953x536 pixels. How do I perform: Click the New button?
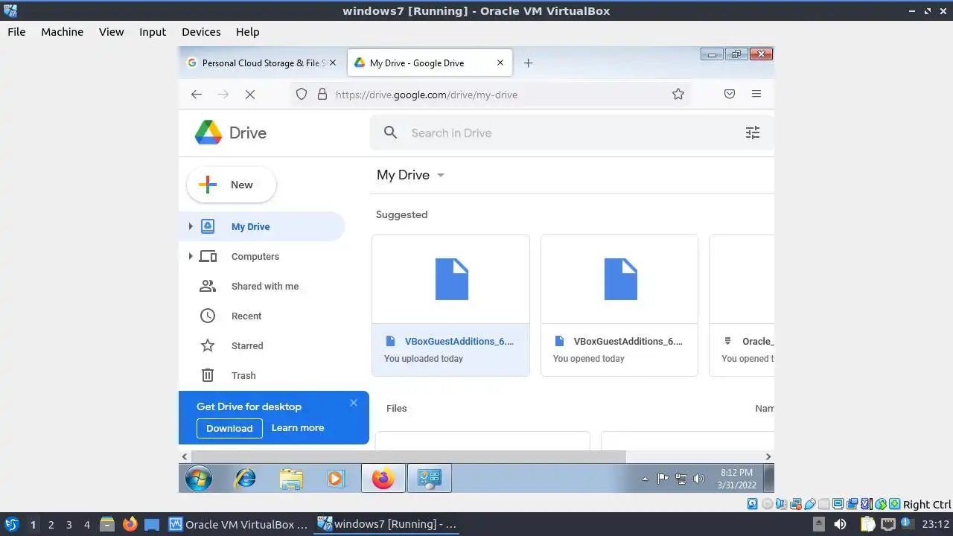231,185
